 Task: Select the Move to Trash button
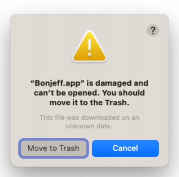[x=54, y=148]
